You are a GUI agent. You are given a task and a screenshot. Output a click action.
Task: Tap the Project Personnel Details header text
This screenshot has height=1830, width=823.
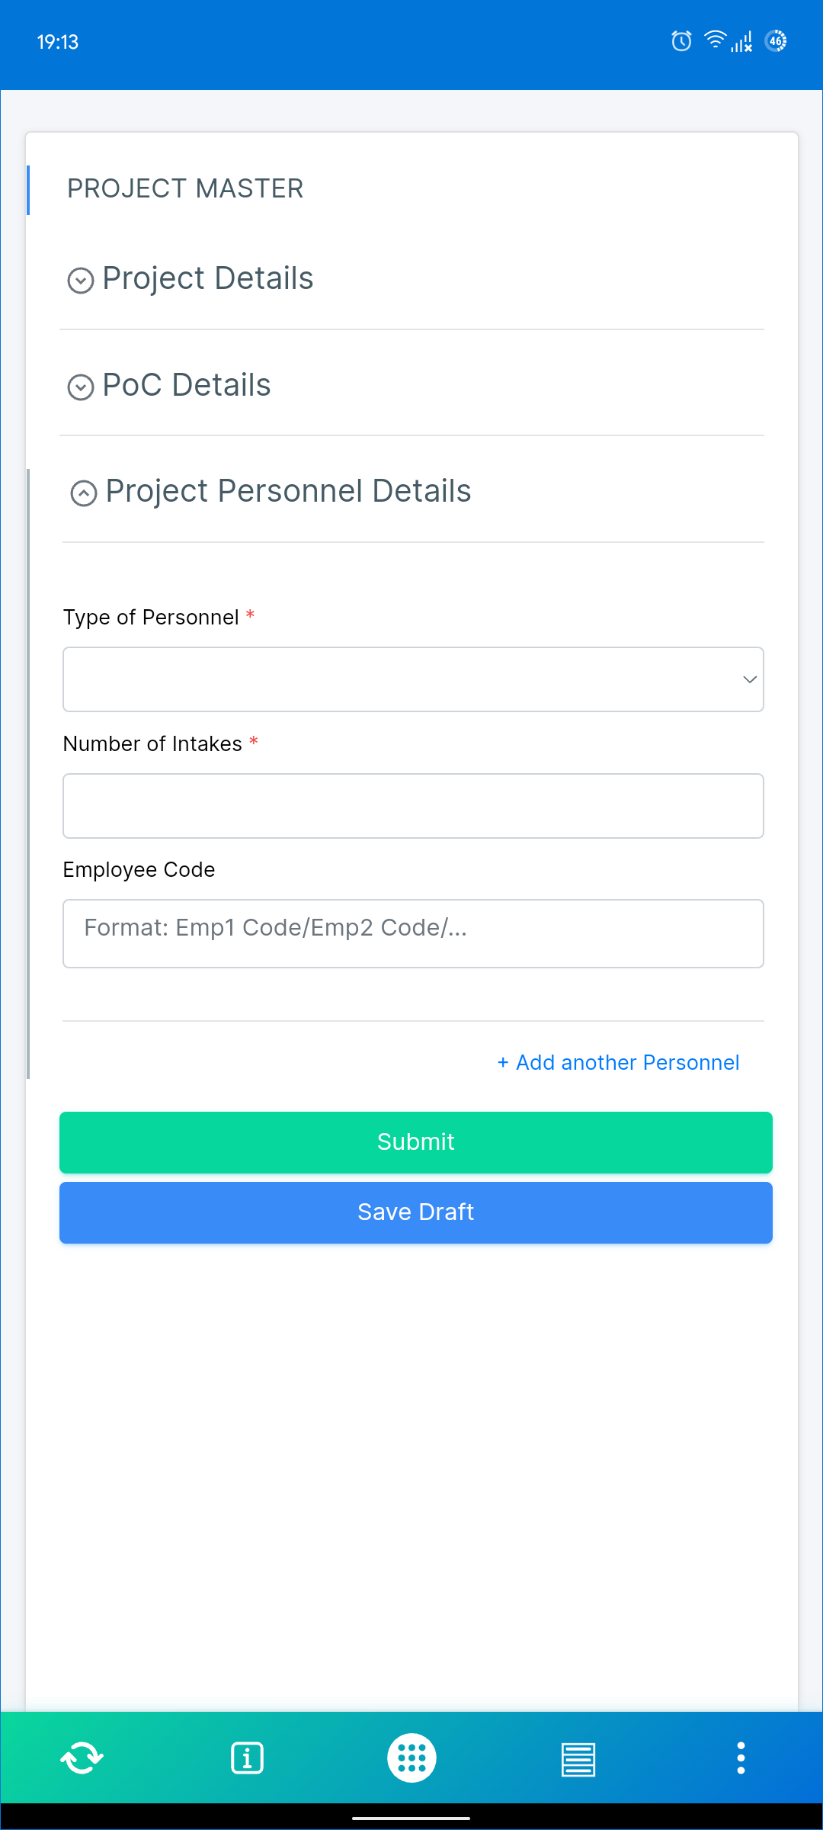click(288, 491)
